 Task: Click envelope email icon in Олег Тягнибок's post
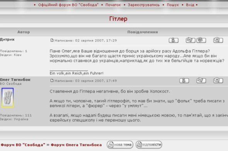click(201, 80)
